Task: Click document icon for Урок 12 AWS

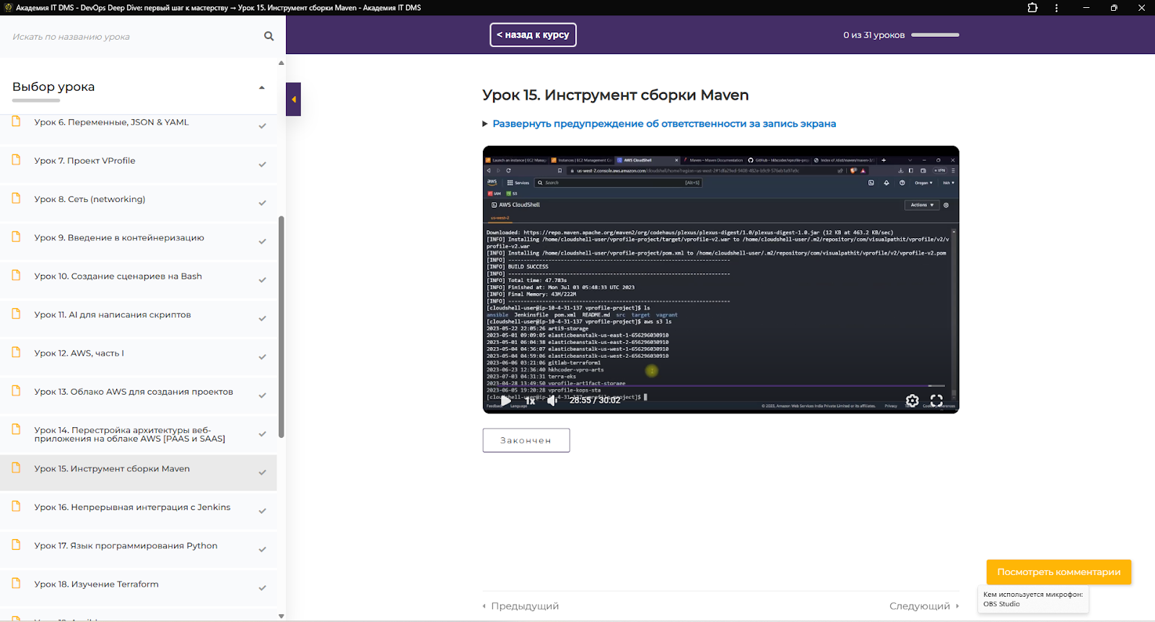Action: (16, 351)
